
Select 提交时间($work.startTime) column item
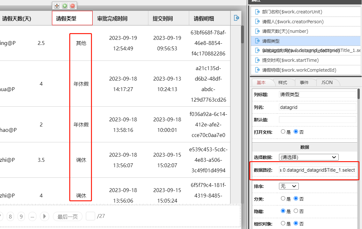tap(305, 61)
